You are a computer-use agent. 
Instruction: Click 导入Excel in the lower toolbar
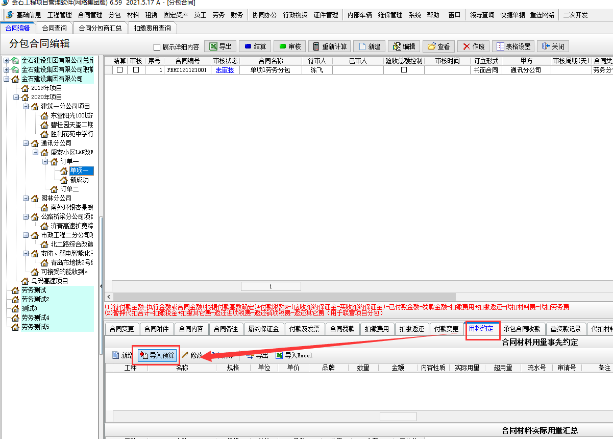(x=294, y=355)
